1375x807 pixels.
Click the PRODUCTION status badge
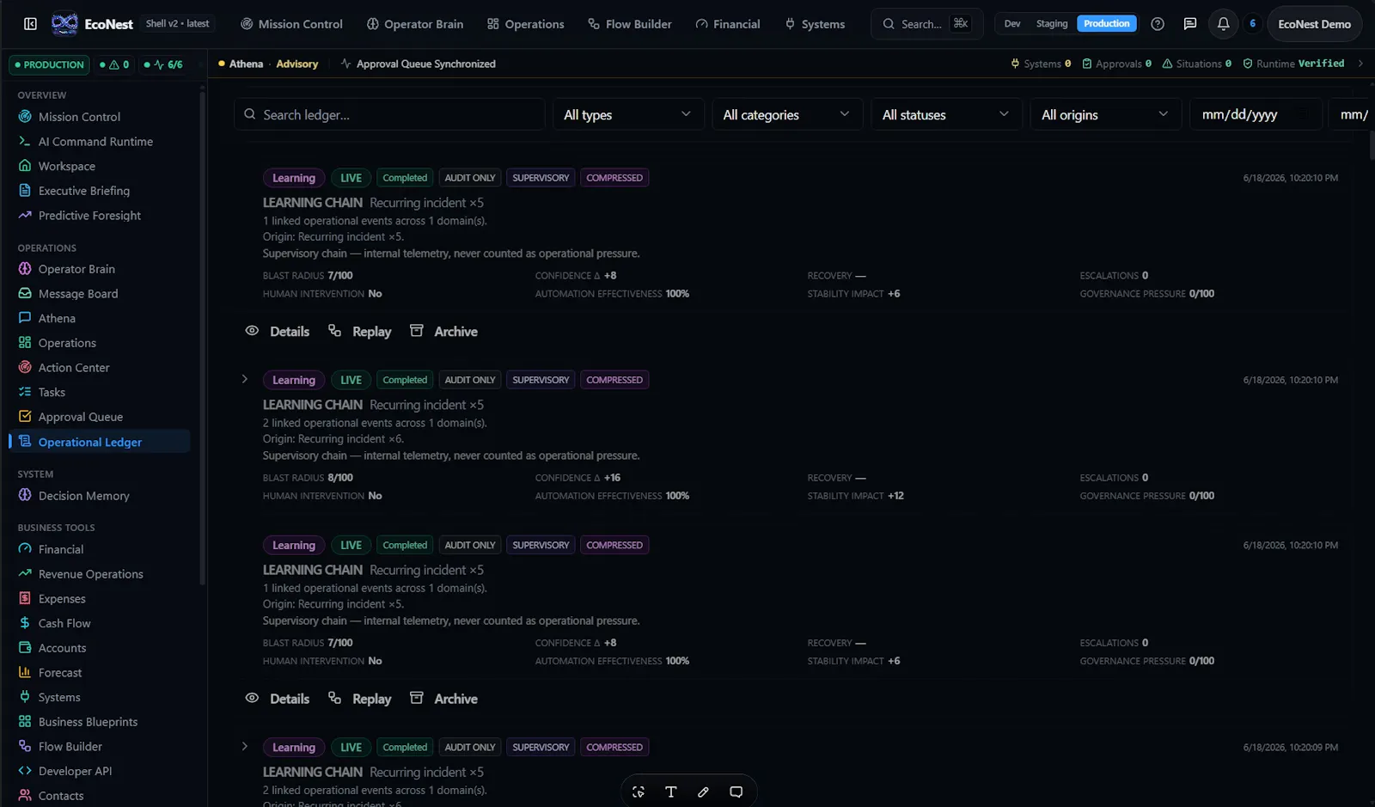[49, 64]
